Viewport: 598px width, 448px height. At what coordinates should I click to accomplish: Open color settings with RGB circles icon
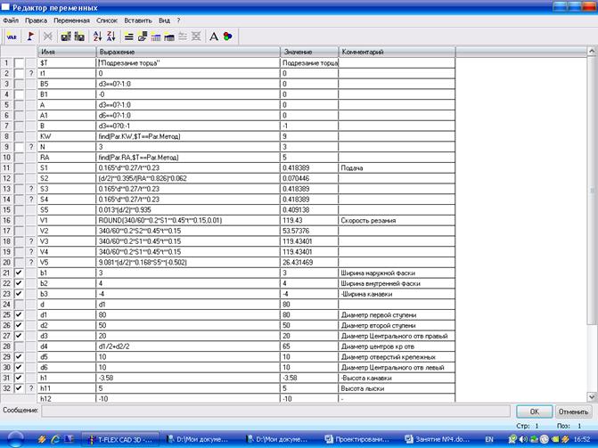(227, 37)
